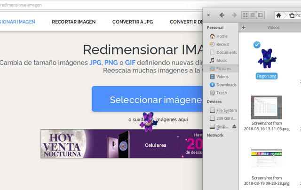Image resolution: width=301 pixels, height=190 pixels.
Task: Click file name Screenshot from 2018-03-16 13-11-03.png
Action: pos(267,126)
